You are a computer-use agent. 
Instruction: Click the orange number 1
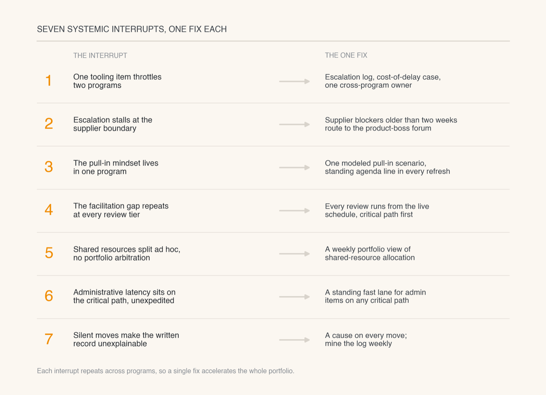[x=48, y=81]
